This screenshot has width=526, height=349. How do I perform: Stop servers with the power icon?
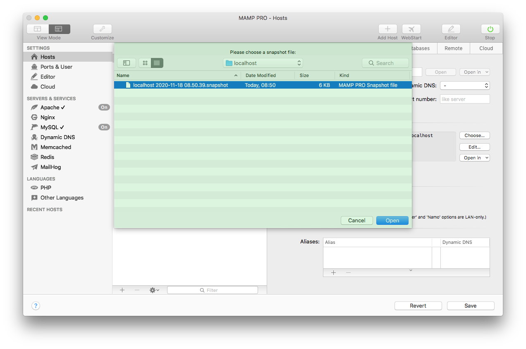490,29
